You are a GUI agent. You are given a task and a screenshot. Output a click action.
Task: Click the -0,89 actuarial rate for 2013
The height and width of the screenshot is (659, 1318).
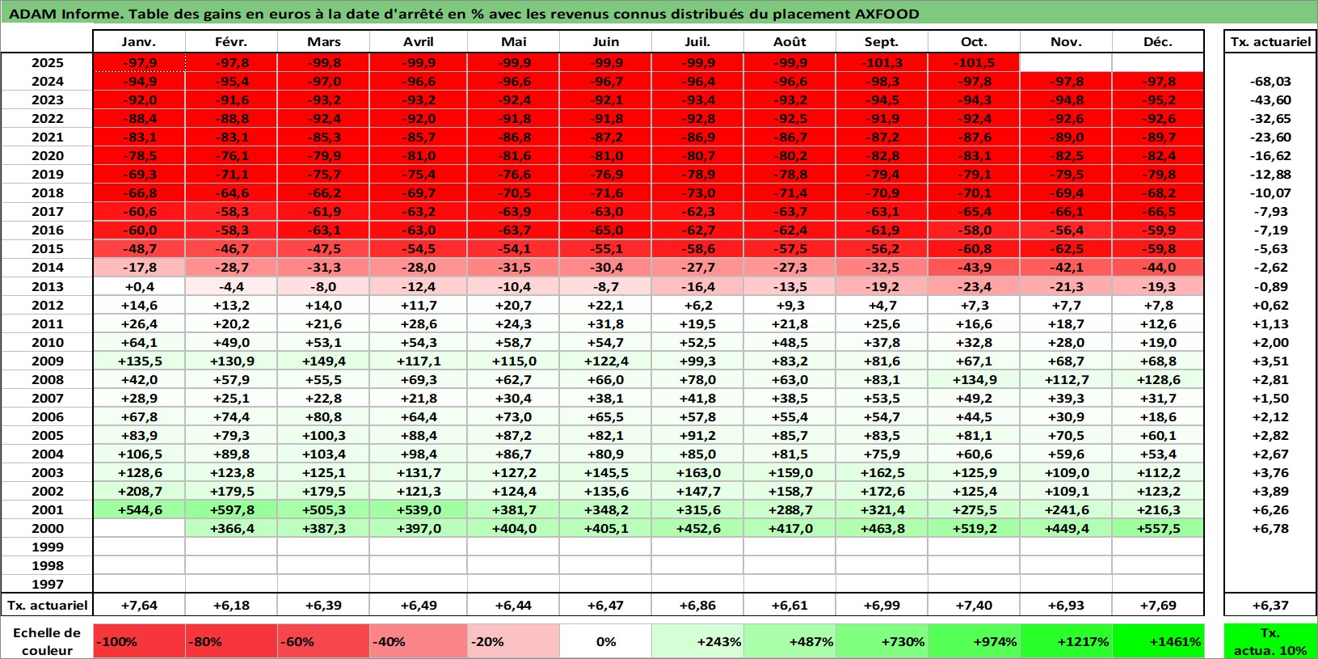coord(1270,286)
